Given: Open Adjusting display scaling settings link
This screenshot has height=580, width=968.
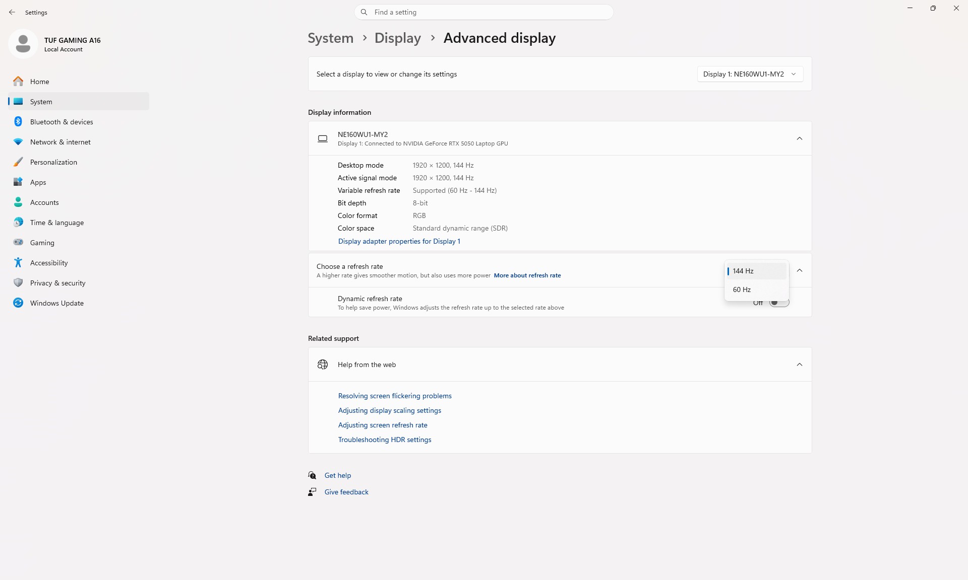Looking at the screenshot, I should (390, 410).
